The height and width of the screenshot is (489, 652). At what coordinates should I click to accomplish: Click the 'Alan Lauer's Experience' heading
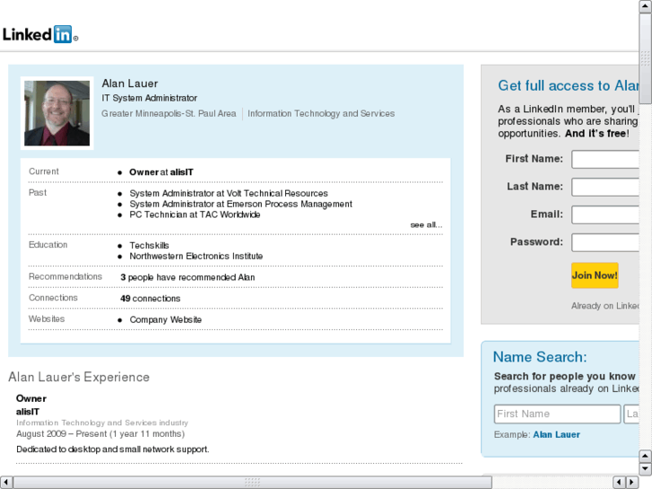pos(79,377)
